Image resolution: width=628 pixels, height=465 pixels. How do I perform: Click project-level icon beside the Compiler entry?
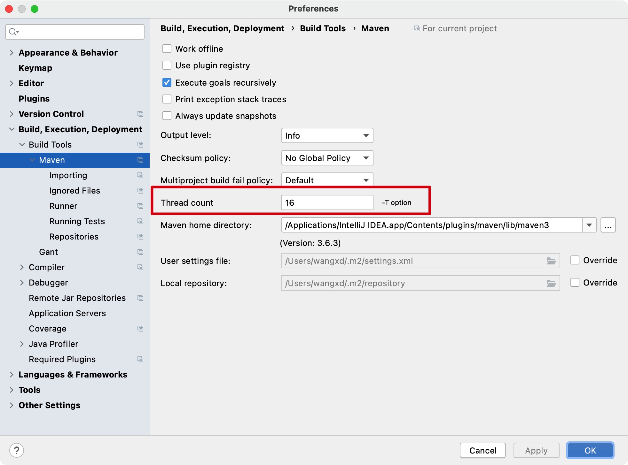point(140,267)
